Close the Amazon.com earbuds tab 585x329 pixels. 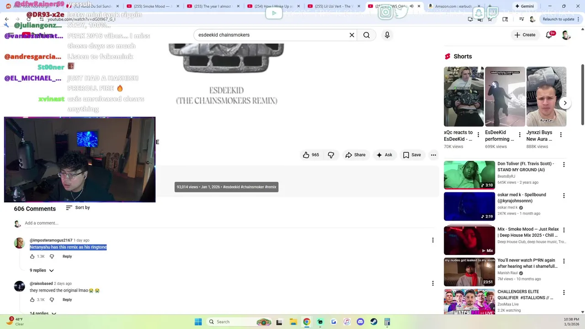pyautogui.click(x=479, y=6)
